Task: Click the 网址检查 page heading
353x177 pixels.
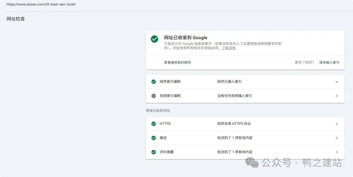Action: click(16, 19)
